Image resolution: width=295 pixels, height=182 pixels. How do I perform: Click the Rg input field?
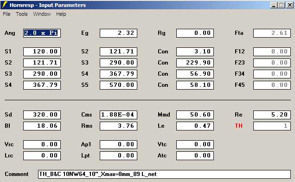pyautogui.click(x=195, y=33)
